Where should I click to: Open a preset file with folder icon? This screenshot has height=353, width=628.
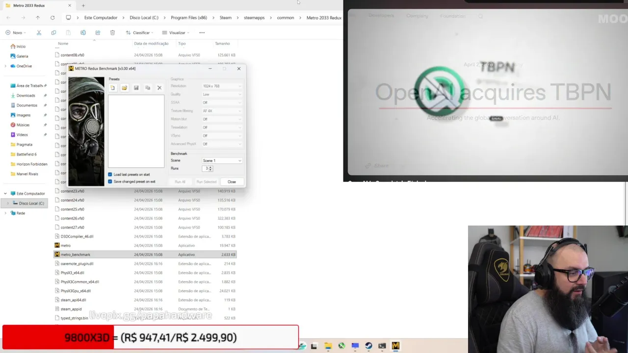(x=124, y=88)
